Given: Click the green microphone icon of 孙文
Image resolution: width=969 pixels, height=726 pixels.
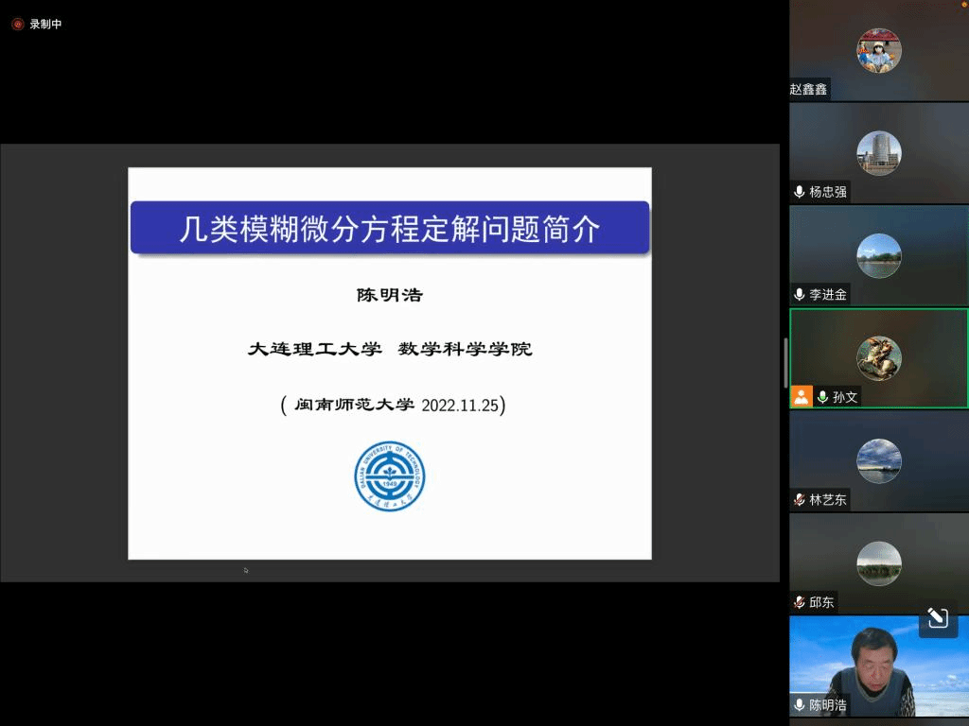Looking at the screenshot, I should [823, 397].
